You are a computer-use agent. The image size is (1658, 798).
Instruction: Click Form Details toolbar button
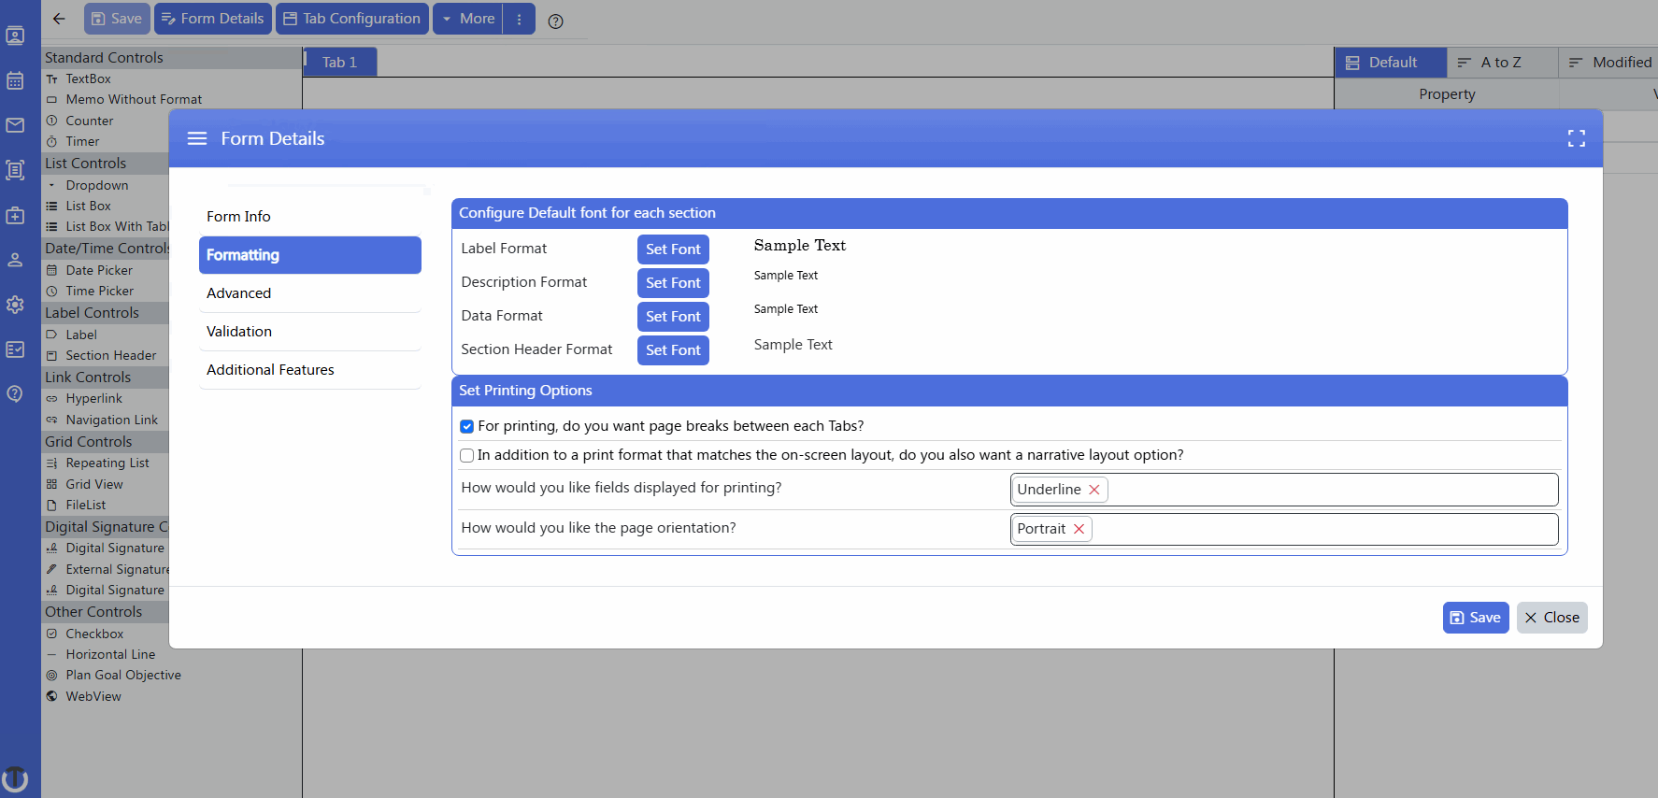tap(213, 19)
